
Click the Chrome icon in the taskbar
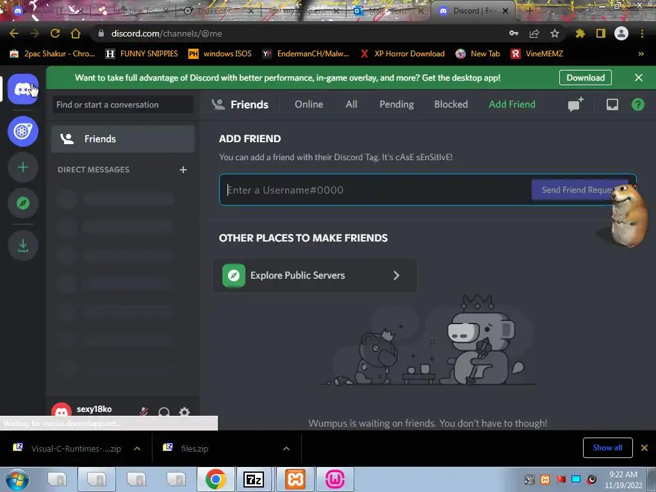pos(215,479)
